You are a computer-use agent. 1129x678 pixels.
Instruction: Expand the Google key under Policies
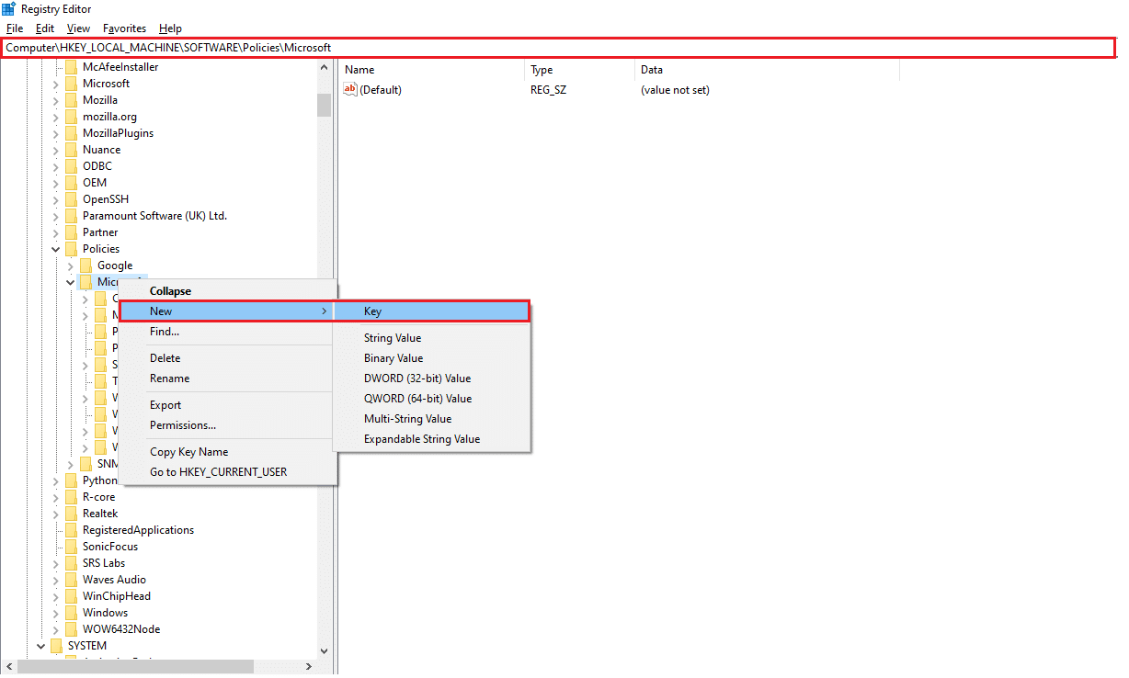pyautogui.click(x=71, y=266)
